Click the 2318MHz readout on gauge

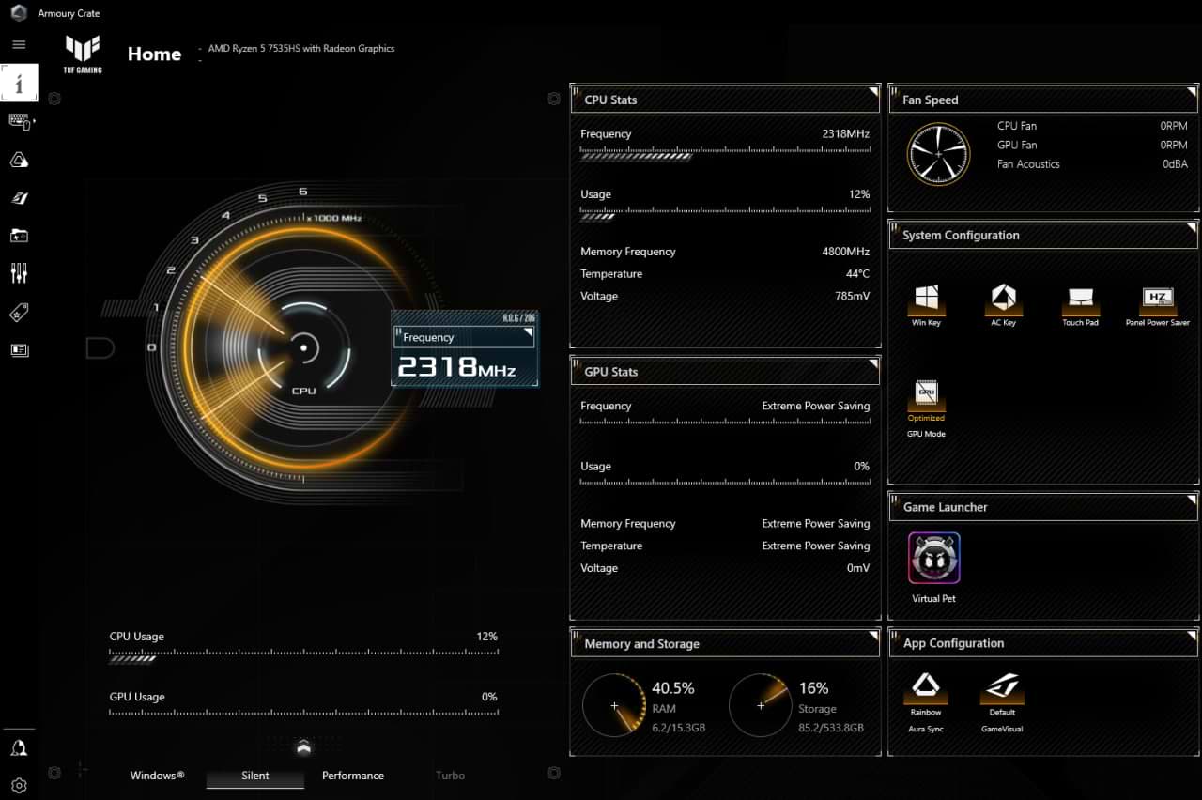click(x=456, y=367)
